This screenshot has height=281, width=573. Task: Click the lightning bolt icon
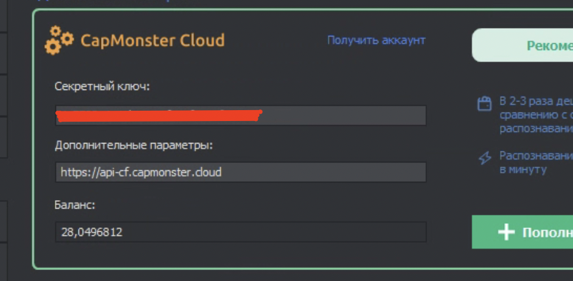click(484, 158)
